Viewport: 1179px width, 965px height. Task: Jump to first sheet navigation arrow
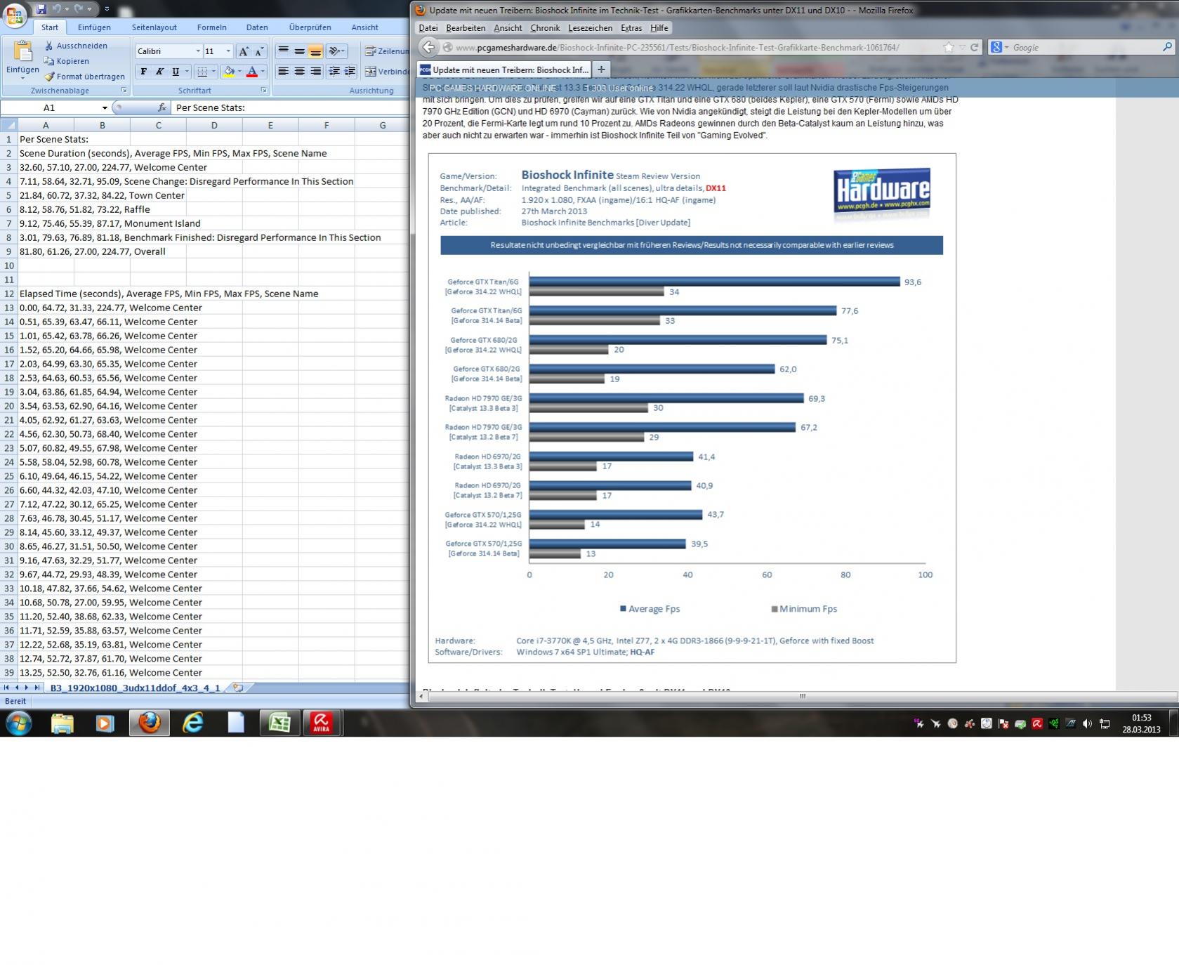(x=6, y=688)
